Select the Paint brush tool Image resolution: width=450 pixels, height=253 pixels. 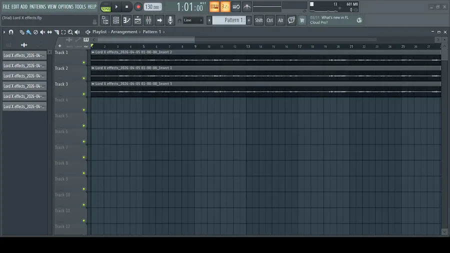pos(28,32)
